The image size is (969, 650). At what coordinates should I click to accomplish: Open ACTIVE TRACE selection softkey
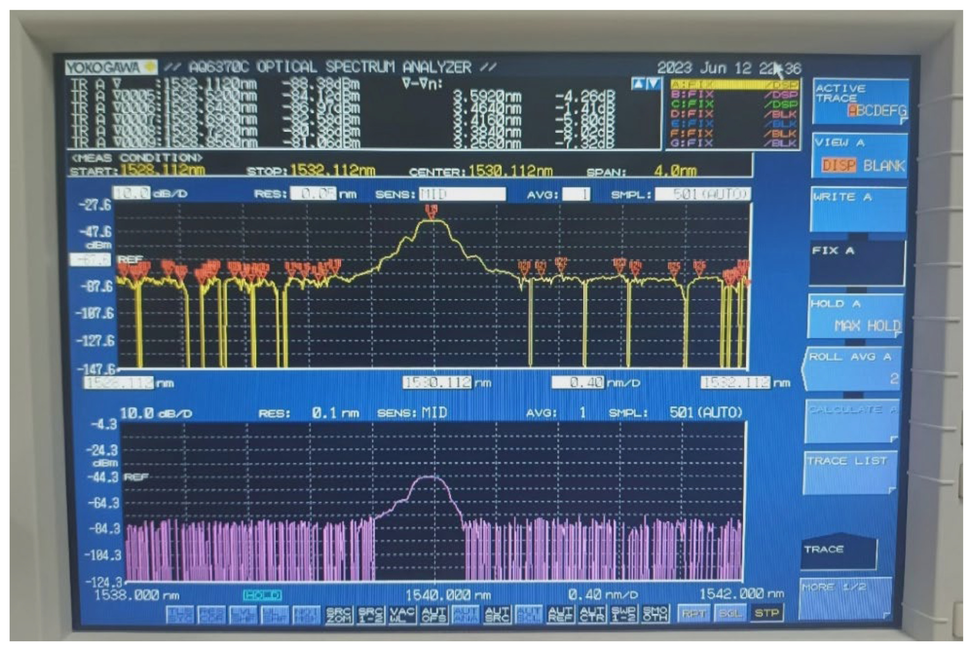pos(860,101)
